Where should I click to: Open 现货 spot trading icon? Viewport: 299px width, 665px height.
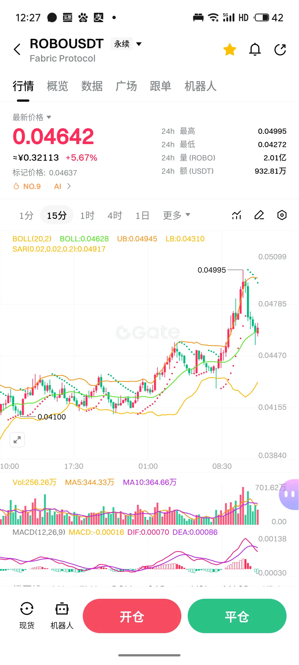(x=27, y=616)
